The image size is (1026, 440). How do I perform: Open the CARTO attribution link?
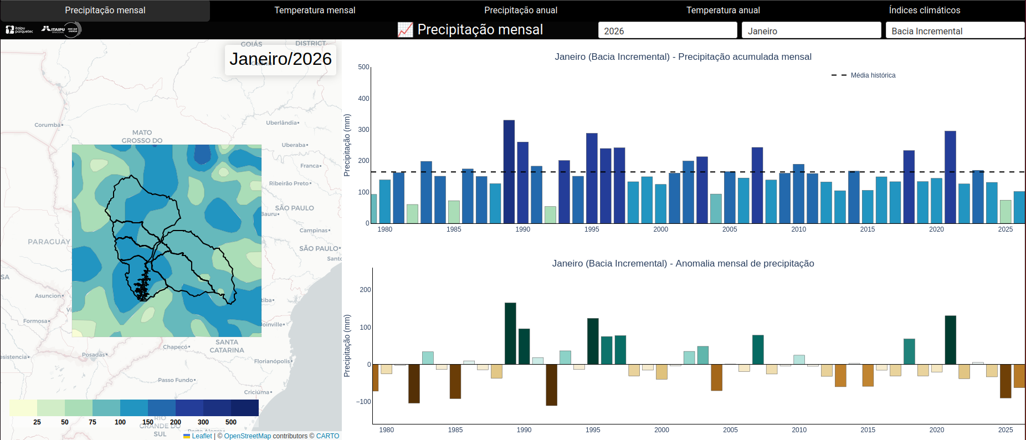(327, 436)
